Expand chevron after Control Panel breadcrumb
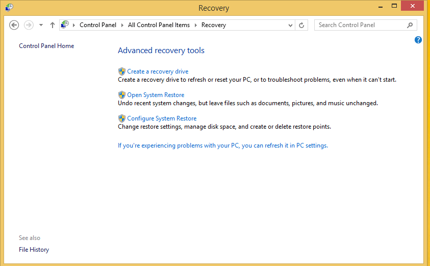 click(122, 25)
